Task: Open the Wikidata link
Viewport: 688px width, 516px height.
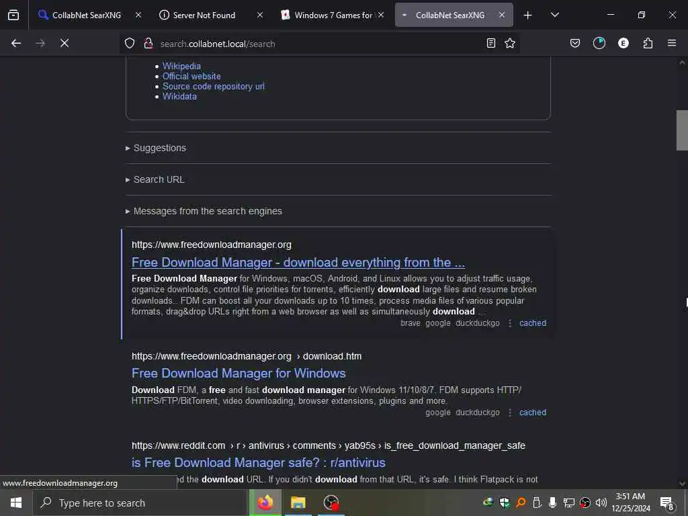Action: click(x=179, y=97)
